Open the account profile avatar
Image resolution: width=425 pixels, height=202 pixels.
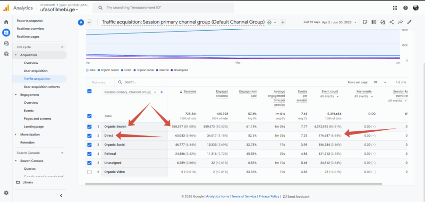click(416, 8)
